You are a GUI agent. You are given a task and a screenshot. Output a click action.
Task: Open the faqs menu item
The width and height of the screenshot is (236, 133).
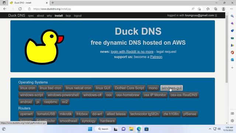[x=68, y=16]
